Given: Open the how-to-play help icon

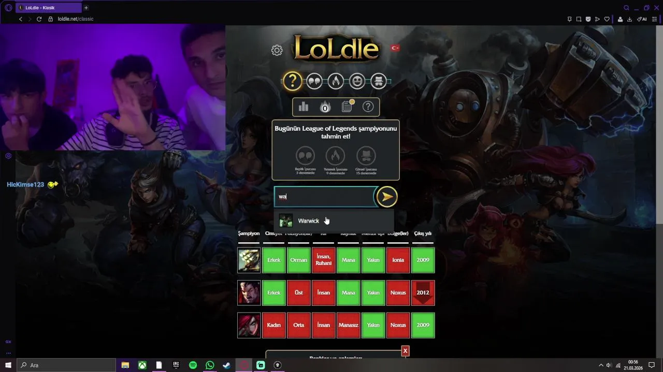Looking at the screenshot, I should [x=368, y=107].
